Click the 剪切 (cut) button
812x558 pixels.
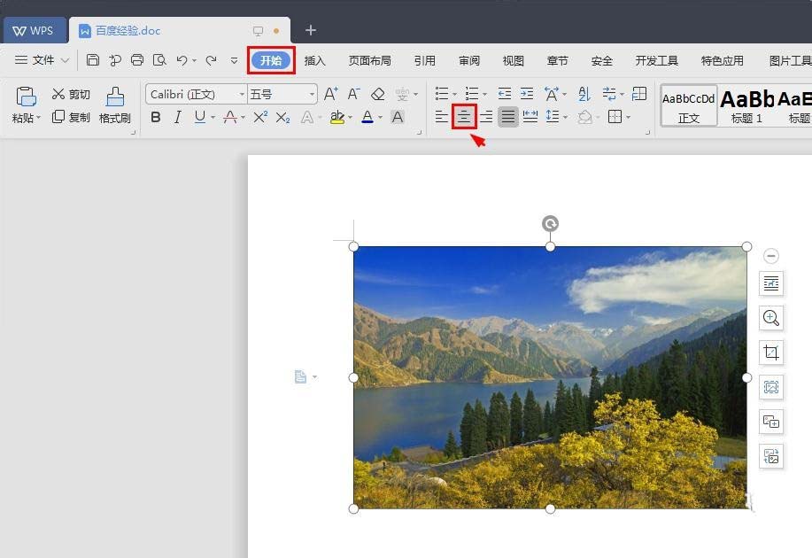coord(71,94)
